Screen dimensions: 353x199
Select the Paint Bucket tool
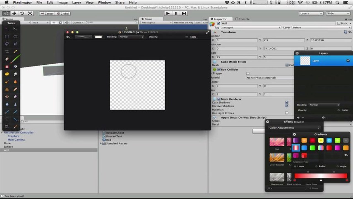[15, 66]
